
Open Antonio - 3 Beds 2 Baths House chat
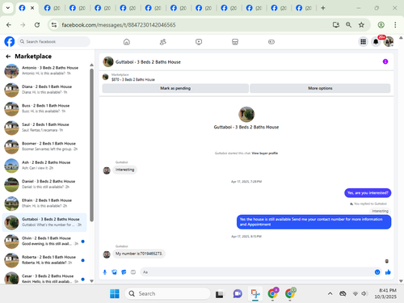click(x=44, y=71)
